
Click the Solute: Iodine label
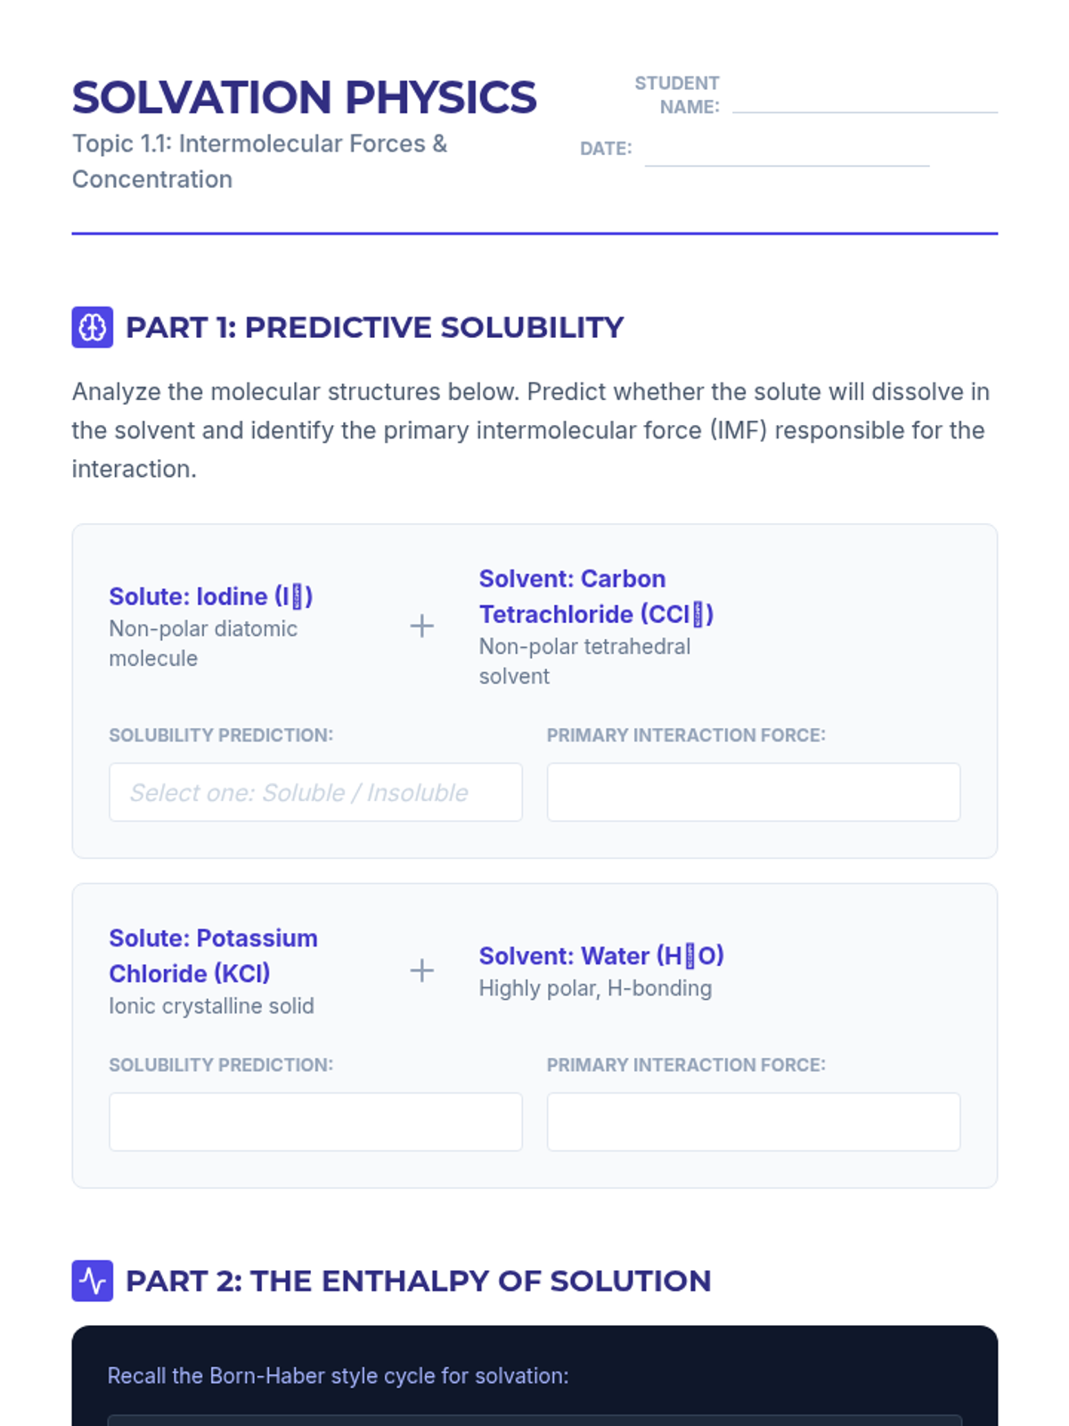(210, 596)
